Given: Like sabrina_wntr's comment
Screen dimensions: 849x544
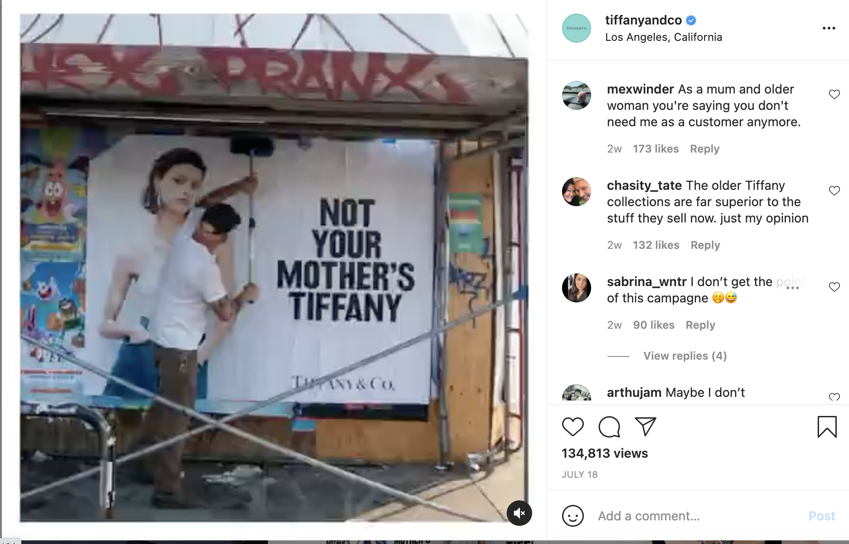Looking at the screenshot, I should coord(834,287).
